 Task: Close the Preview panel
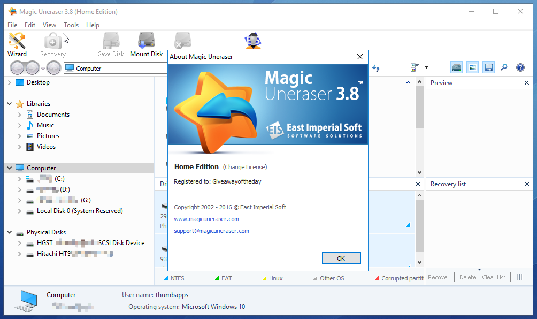pyautogui.click(x=527, y=83)
